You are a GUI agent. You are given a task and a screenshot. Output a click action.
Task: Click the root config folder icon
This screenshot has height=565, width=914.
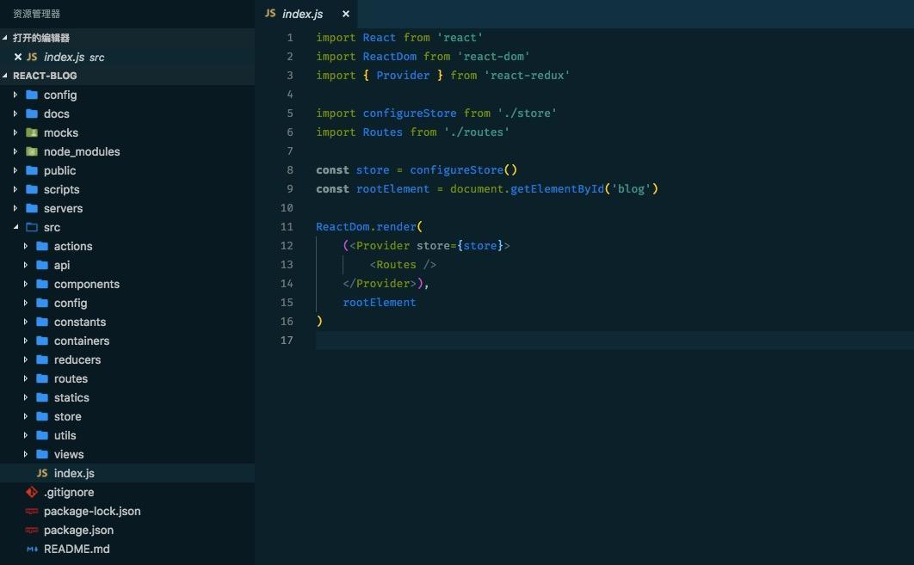32,95
